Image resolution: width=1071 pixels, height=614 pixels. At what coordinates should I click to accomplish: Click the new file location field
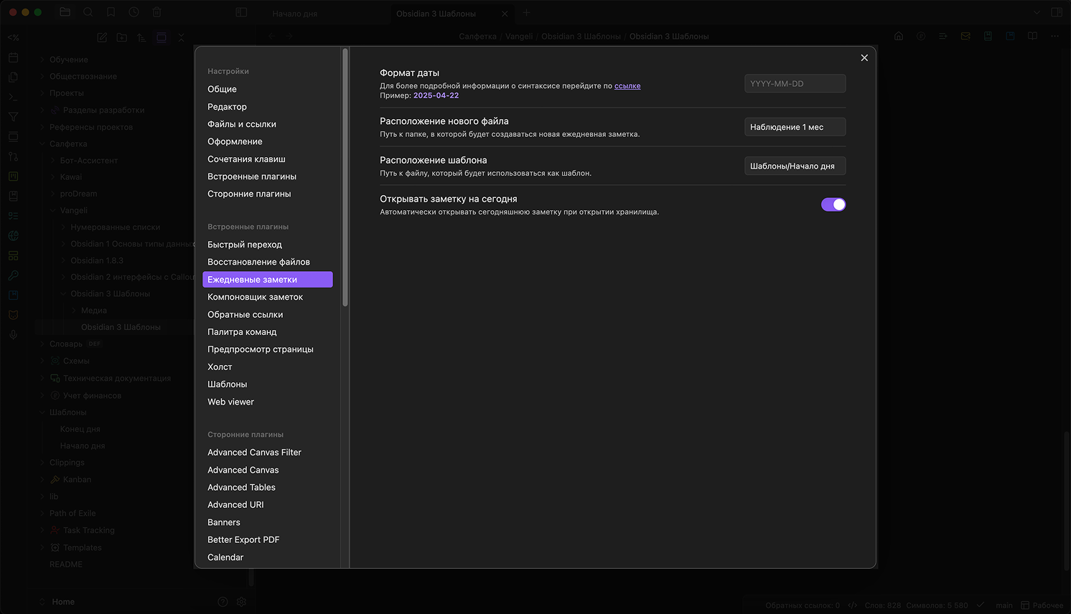794,127
